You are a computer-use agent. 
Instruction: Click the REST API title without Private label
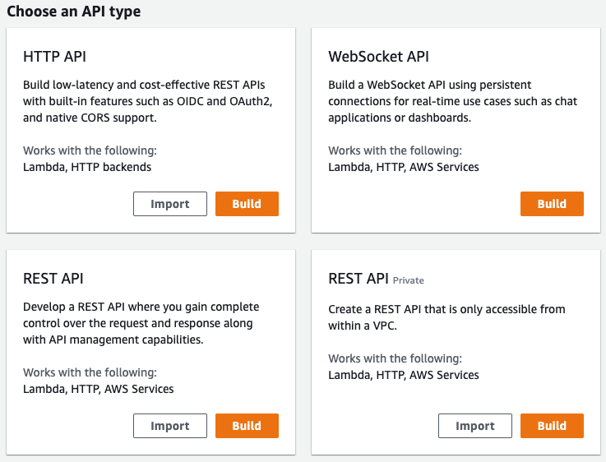(53, 279)
